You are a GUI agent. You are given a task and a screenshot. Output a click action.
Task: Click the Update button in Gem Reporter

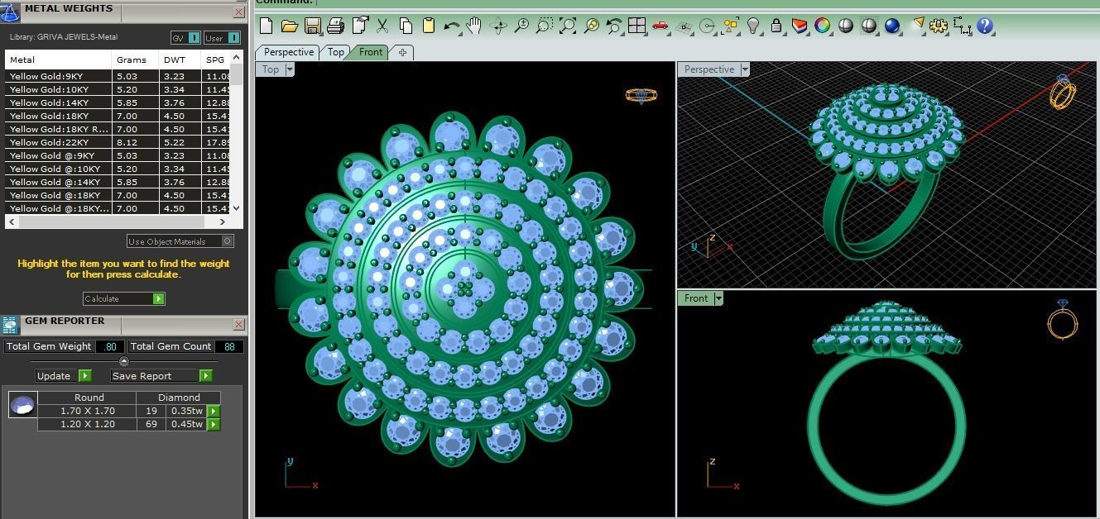pos(64,375)
